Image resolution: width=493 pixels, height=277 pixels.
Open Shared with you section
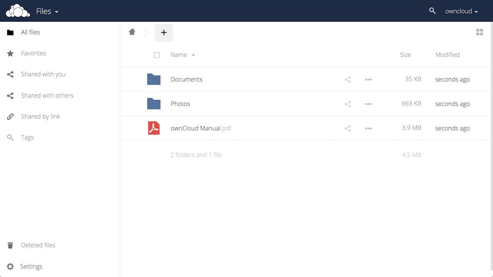(x=42, y=74)
